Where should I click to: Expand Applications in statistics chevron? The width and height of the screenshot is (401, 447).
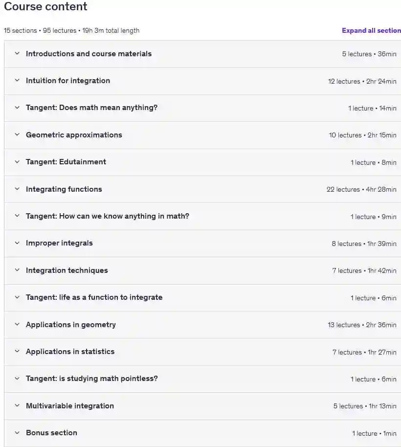coord(17,351)
